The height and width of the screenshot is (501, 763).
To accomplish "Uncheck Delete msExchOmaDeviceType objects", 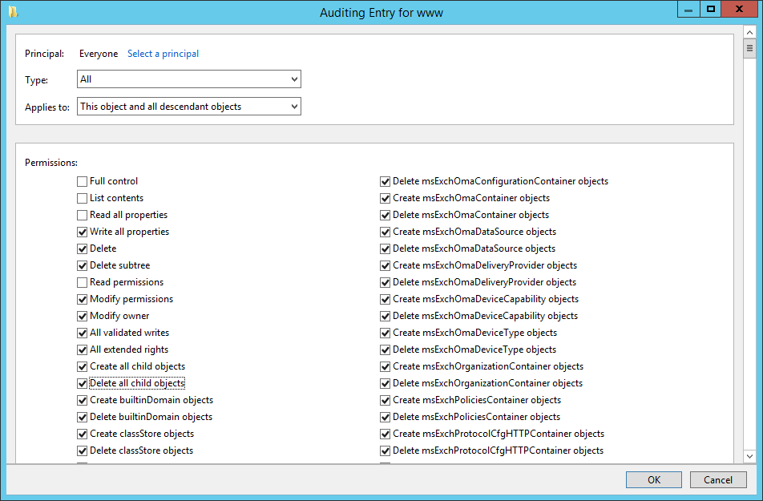I will point(385,350).
